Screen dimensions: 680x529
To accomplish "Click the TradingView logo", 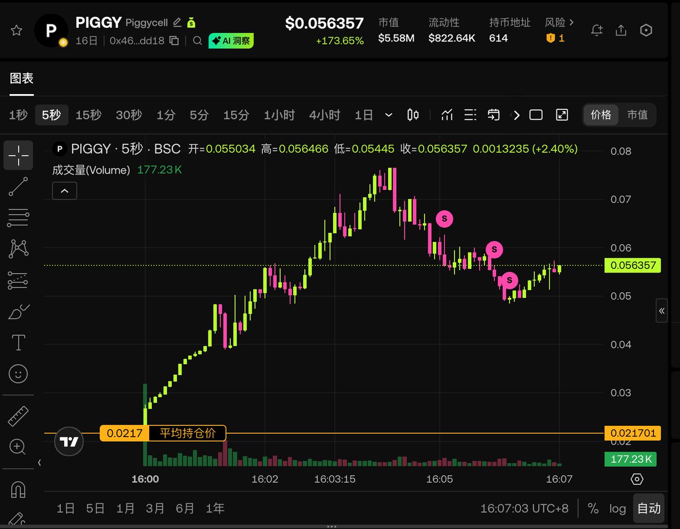I will tap(69, 441).
